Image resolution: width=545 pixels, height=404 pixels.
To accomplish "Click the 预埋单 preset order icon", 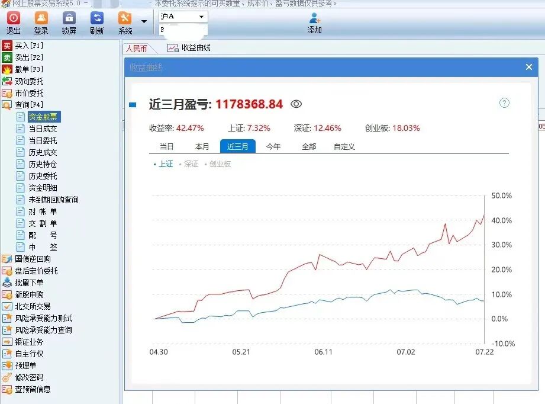I will (x=7, y=365).
